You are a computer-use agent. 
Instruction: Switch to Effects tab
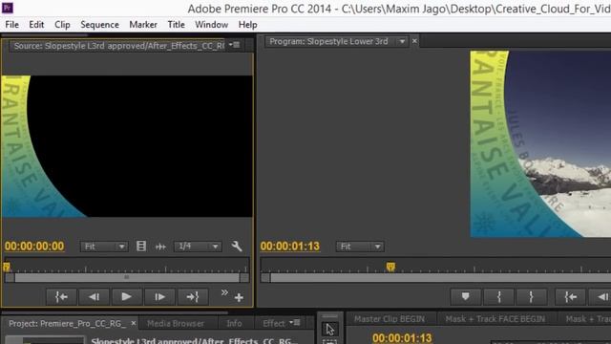coord(274,324)
